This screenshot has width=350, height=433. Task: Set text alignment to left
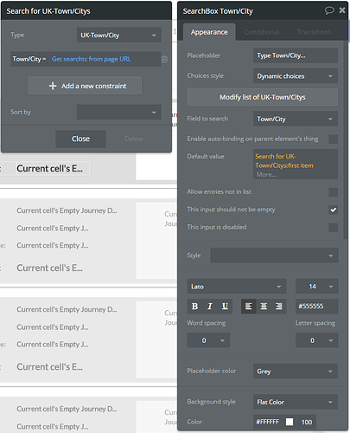coord(249,307)
